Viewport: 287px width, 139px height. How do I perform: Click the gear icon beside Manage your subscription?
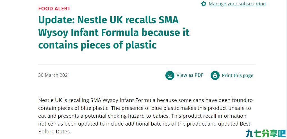click(204, 4)
